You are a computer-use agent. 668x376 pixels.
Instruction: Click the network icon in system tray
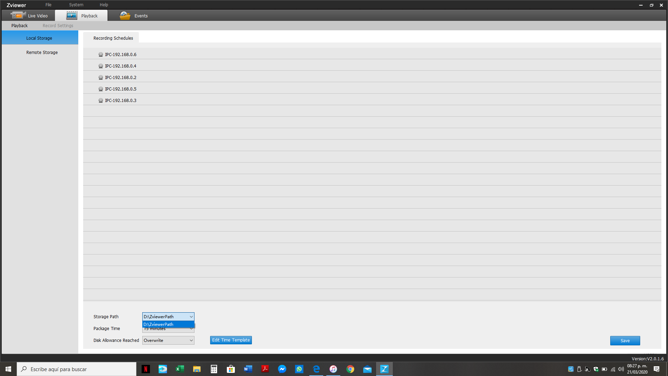(x=613, y=369)
